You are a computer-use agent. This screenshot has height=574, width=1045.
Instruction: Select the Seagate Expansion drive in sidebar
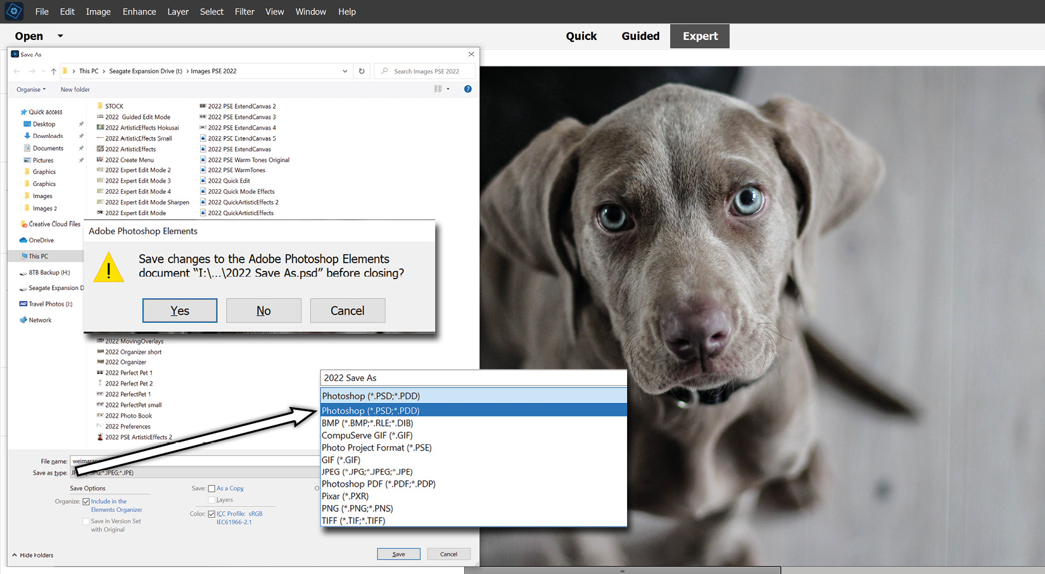pos(52,288)
